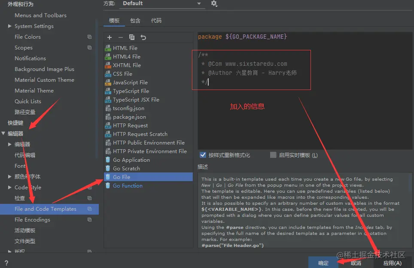This screenshot has height=268, width=414.
Task: Open the 活动模板 settings item
Action: (x=25, y=231)
